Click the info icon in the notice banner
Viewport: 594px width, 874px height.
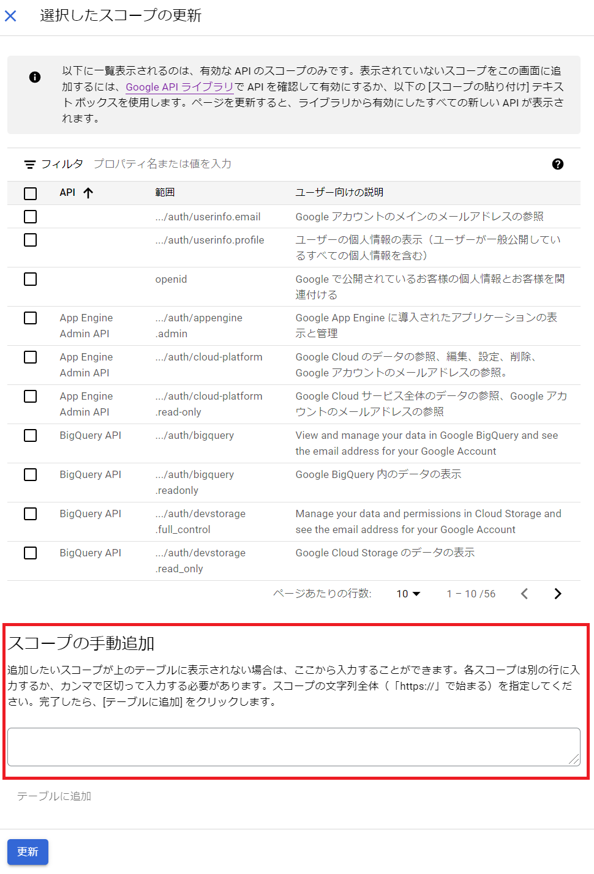(x=35, y=77)
